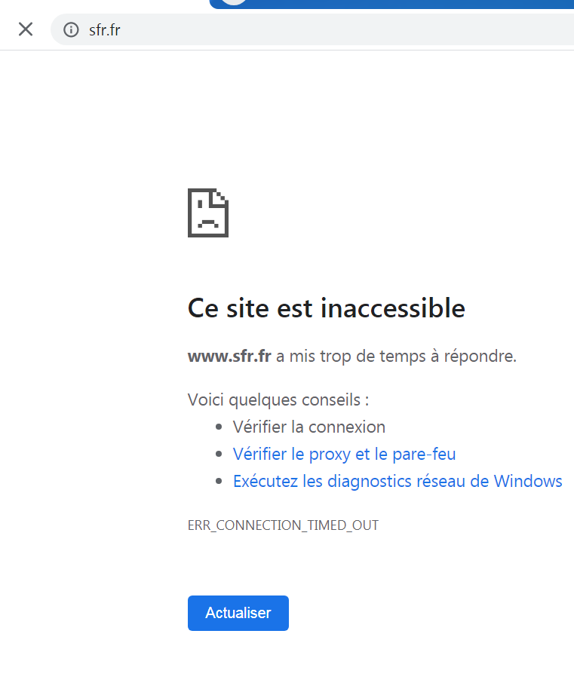
Task: Click the Actualiser button
Action: (238, 613)
